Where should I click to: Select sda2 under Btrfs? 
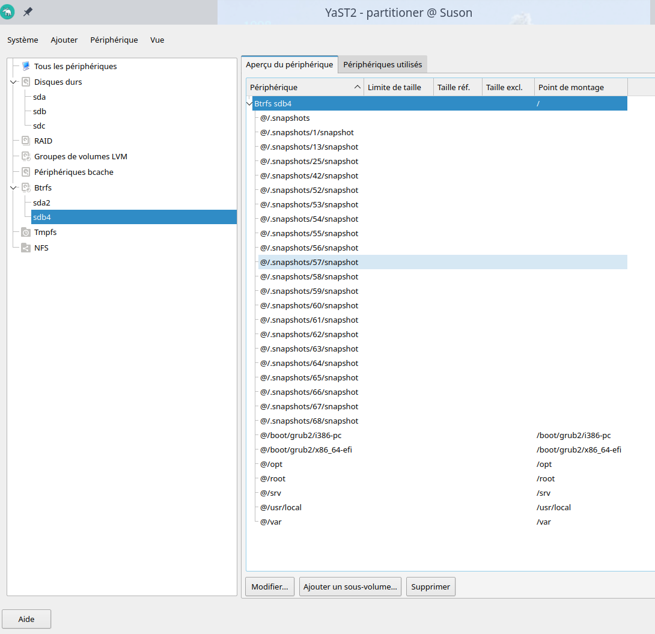point(42,203)
